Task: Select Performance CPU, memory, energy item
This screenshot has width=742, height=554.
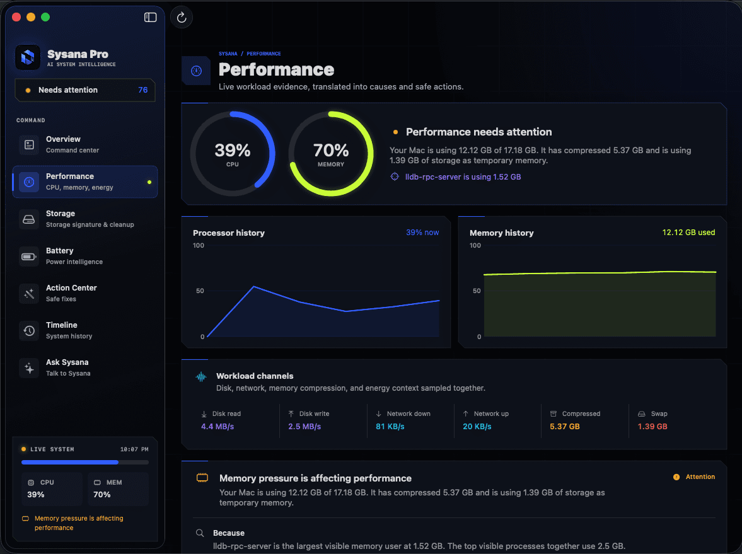Action: (85, 182)
